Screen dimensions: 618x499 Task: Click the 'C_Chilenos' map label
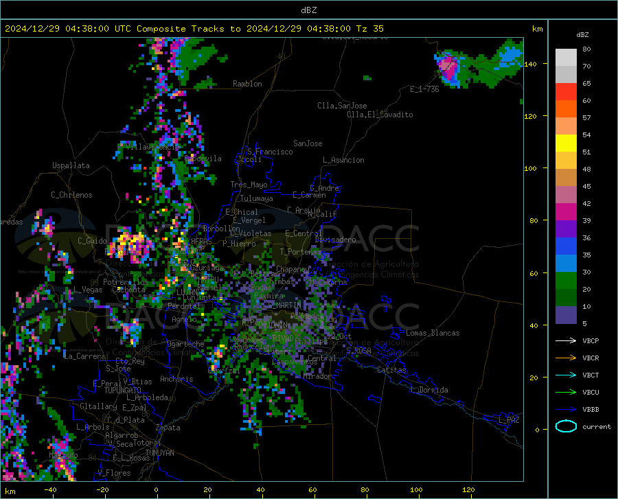tap(71, 195)
